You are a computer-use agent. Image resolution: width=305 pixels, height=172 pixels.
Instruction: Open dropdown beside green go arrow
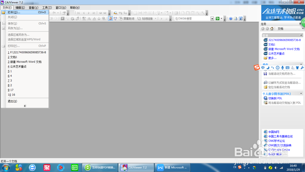[x=221, y=19]
